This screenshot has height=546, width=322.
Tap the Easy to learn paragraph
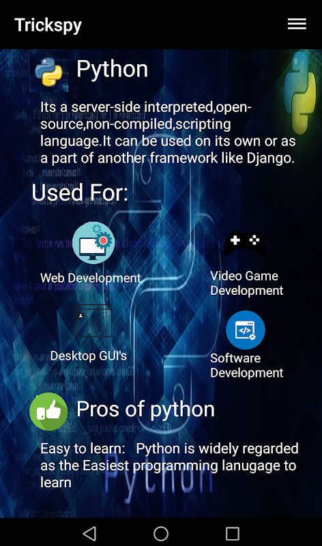169,465
